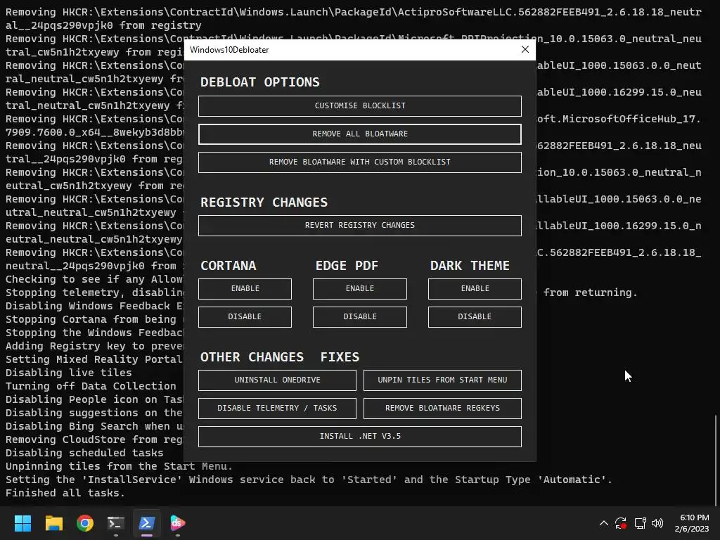720x540 pixels.
Task: Click Customise Blocklist button
Action: coord(360,106)
